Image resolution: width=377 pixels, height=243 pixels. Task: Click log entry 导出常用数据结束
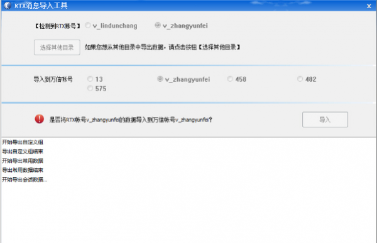coord(23,170)
